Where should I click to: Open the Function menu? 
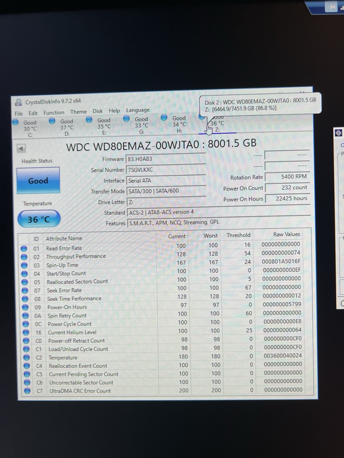pyautogui.click(x=54, y=112)
